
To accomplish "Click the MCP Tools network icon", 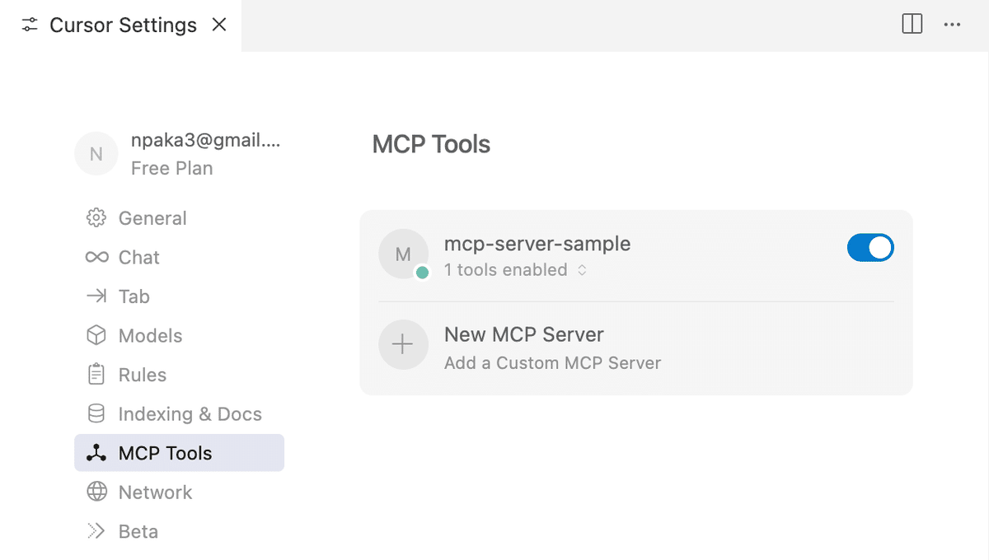I will 96,452.
